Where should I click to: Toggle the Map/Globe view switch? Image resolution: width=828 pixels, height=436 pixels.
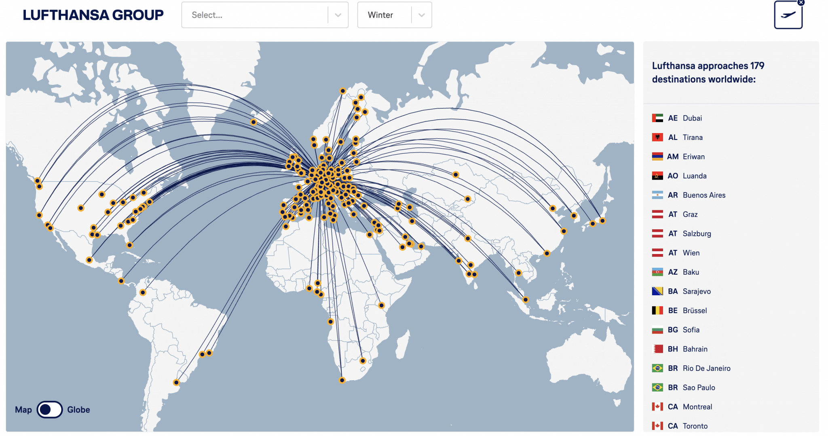click(x=50, y=410)
